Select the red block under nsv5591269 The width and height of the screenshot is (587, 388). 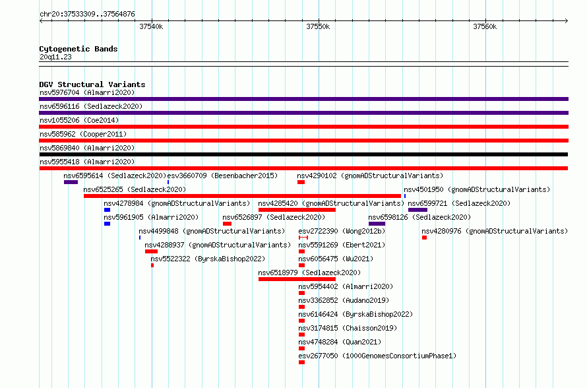[x=301, y=251]
